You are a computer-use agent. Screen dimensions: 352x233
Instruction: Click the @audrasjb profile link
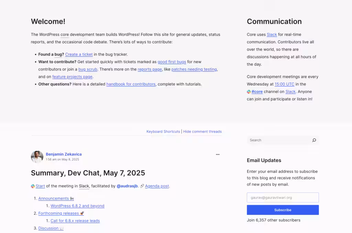click(127, 186)
